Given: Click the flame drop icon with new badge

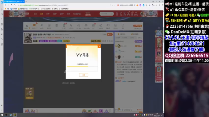Looking at the screenshot, I should pos(64,26).
